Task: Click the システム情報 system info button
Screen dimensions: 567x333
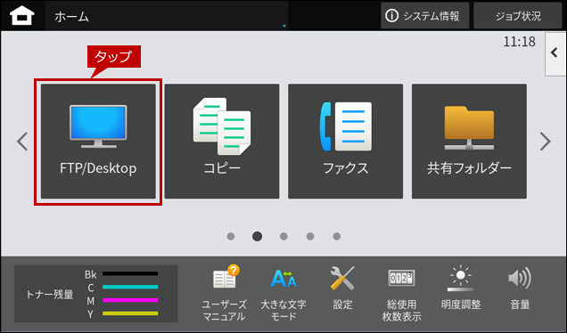Action: pos(425,16)
